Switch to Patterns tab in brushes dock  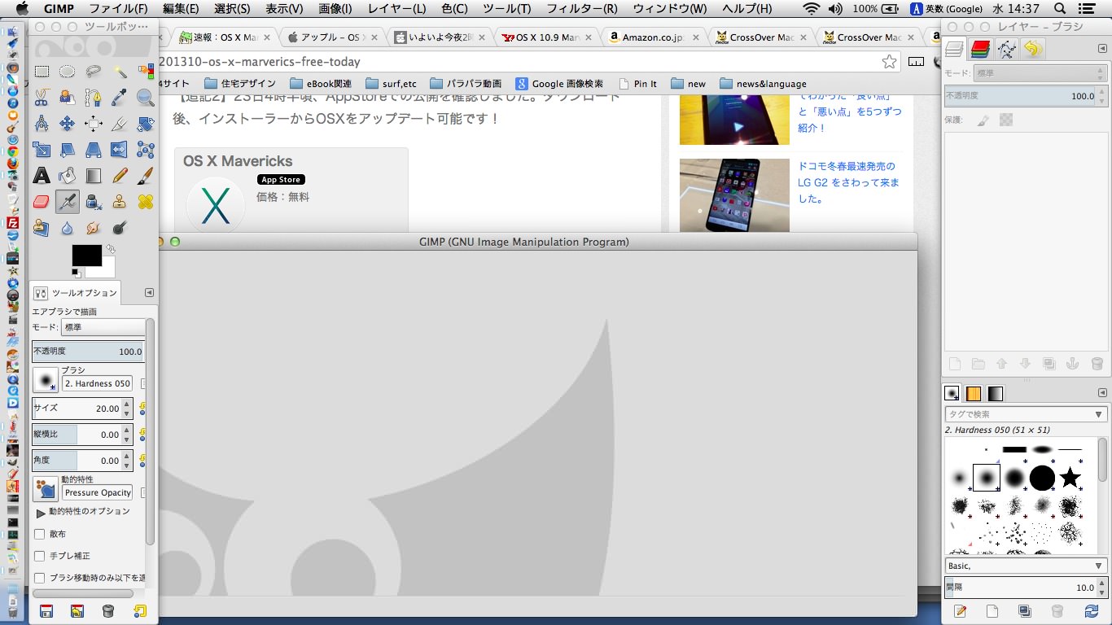tap(974, 394)
